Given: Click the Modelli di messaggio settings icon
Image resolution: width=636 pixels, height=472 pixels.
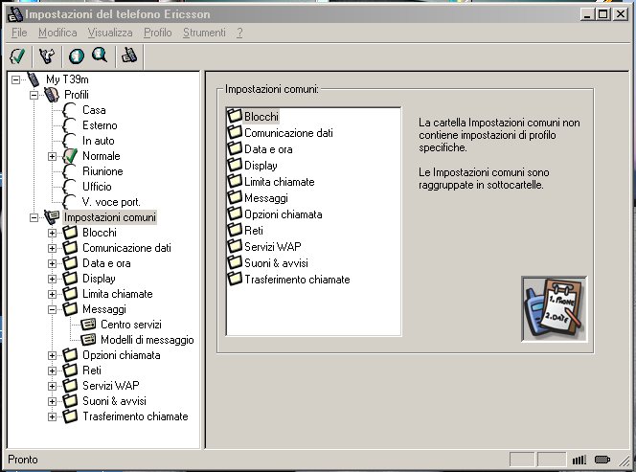Looking at the screenshot, I should pyautogui.click(x=88, y=340).
